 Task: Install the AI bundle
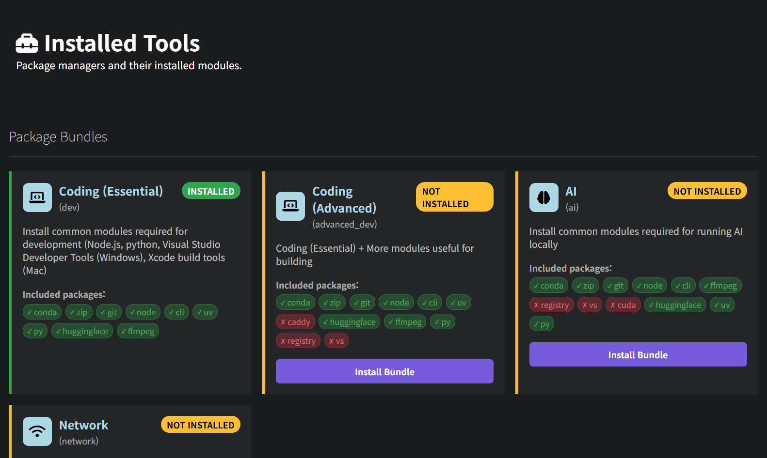point(638,354)
